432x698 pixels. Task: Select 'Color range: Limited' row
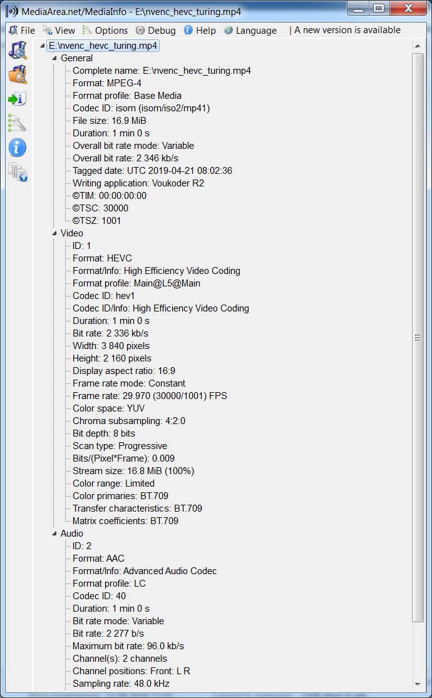coord(114,483)
